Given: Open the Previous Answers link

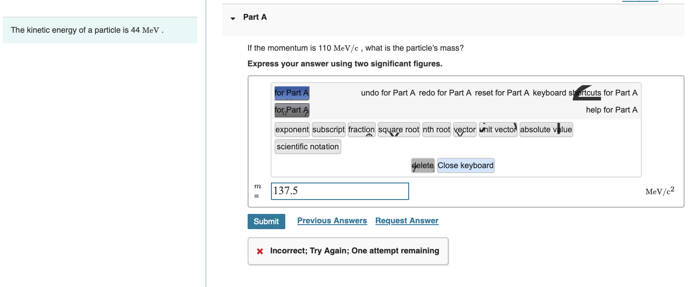Looking at the screenshot, I should 332,220.
